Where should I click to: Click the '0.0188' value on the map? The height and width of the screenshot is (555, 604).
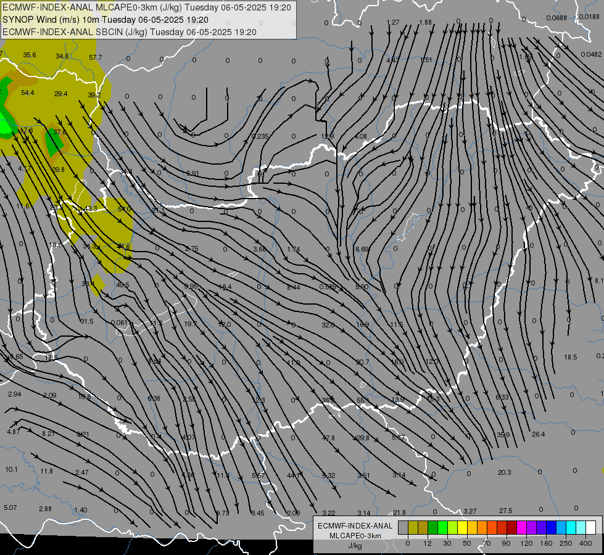click(x=589, y=17)
